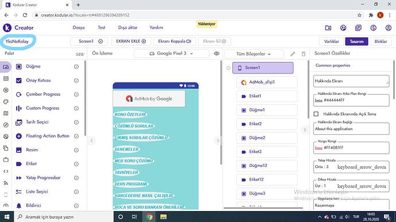Show info for Düğme component
396x222 pixels.
pos(76,67)
